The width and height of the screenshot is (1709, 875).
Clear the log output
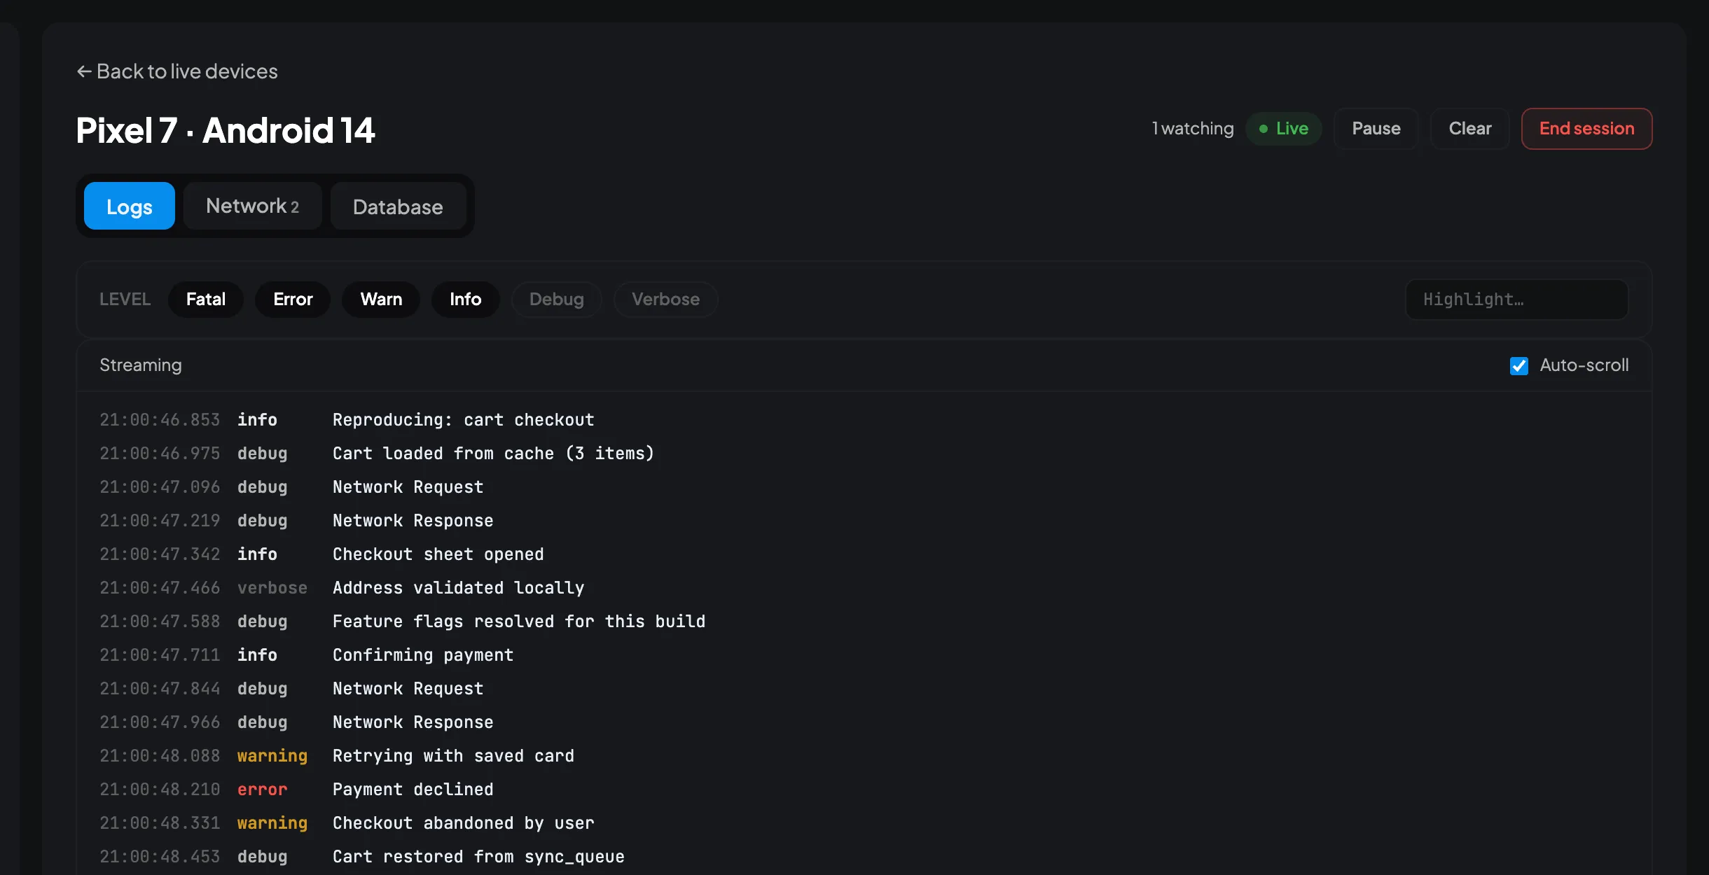1469,129
